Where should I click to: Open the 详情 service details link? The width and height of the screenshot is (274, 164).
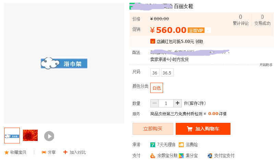point(223,114)
